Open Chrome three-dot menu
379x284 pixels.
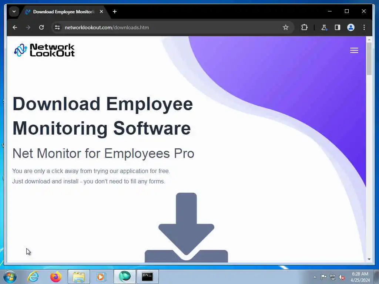pos(364,27)
